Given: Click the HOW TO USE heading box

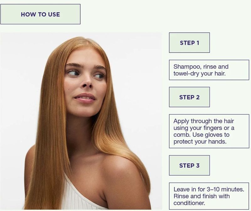Looking at the screenshot, I should tap(40, 14).
